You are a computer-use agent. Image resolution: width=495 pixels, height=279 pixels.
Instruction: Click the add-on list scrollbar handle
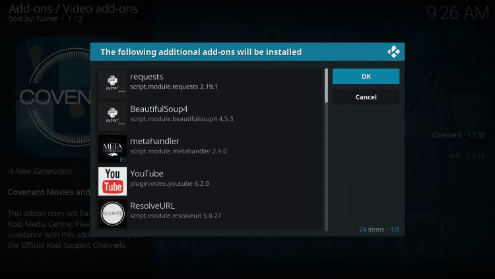coord(326,85)
